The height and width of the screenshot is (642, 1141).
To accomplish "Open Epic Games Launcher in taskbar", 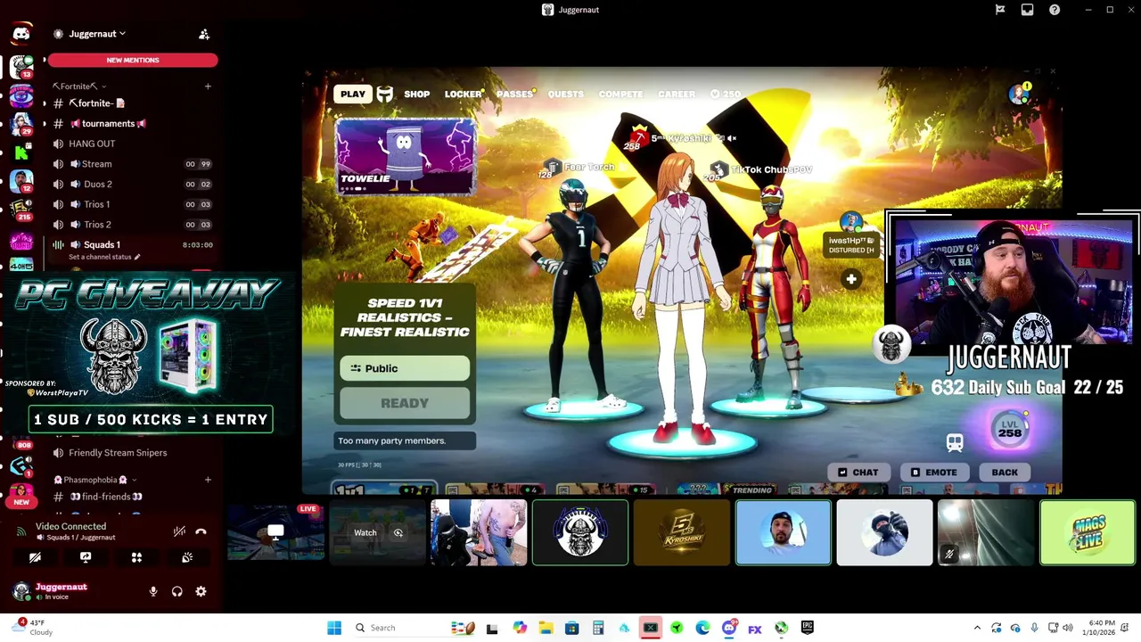I will coord(807,628).
